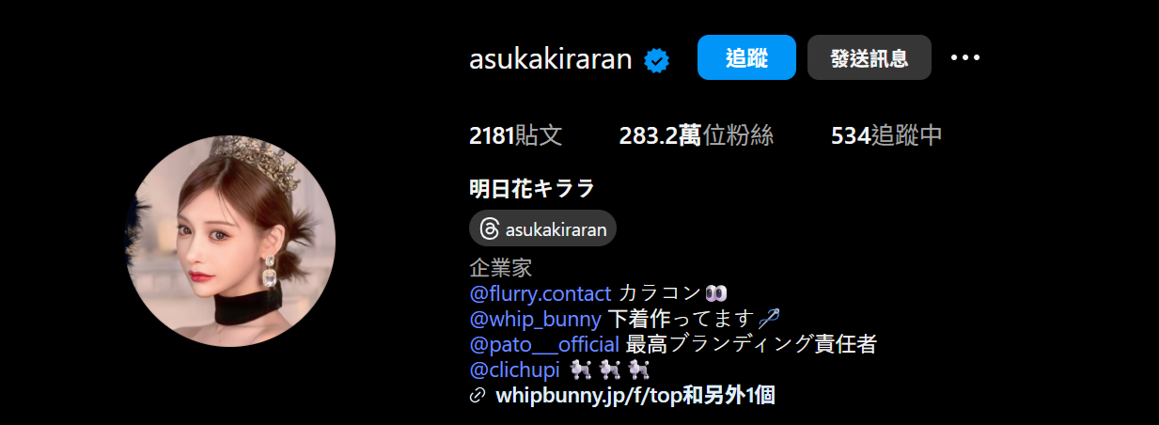Open the @whip_bunny mention link
The height and width of the screenshot is (425, 1159).
[x=535, y=318]
